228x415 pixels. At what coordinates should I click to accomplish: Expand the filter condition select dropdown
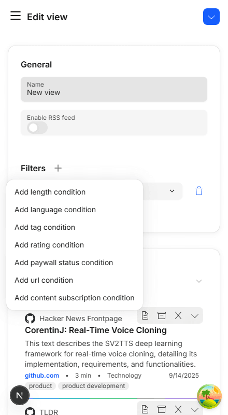coord(172,191)
